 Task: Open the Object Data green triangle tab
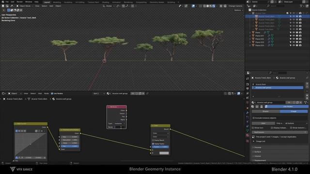(248, 130)
